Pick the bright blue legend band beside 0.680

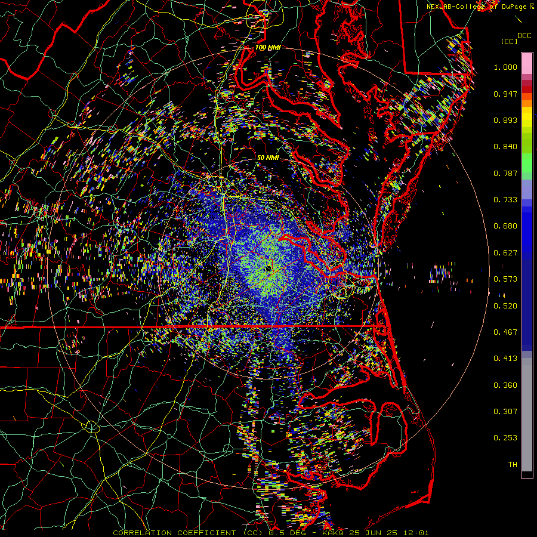(527, 230)
